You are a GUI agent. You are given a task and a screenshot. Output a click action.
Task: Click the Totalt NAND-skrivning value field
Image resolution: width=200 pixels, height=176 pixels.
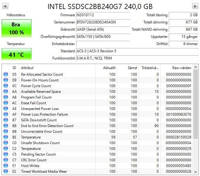(x=183, y=29)
